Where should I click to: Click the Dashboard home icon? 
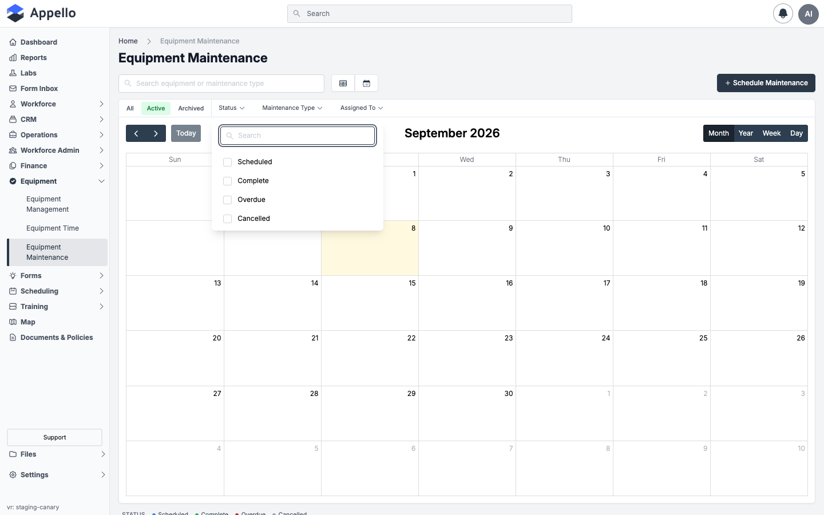[x=13, y=42]
